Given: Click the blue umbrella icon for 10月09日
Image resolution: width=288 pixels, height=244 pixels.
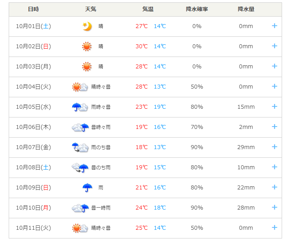Looking at the screenshot, I should point(87,187).
